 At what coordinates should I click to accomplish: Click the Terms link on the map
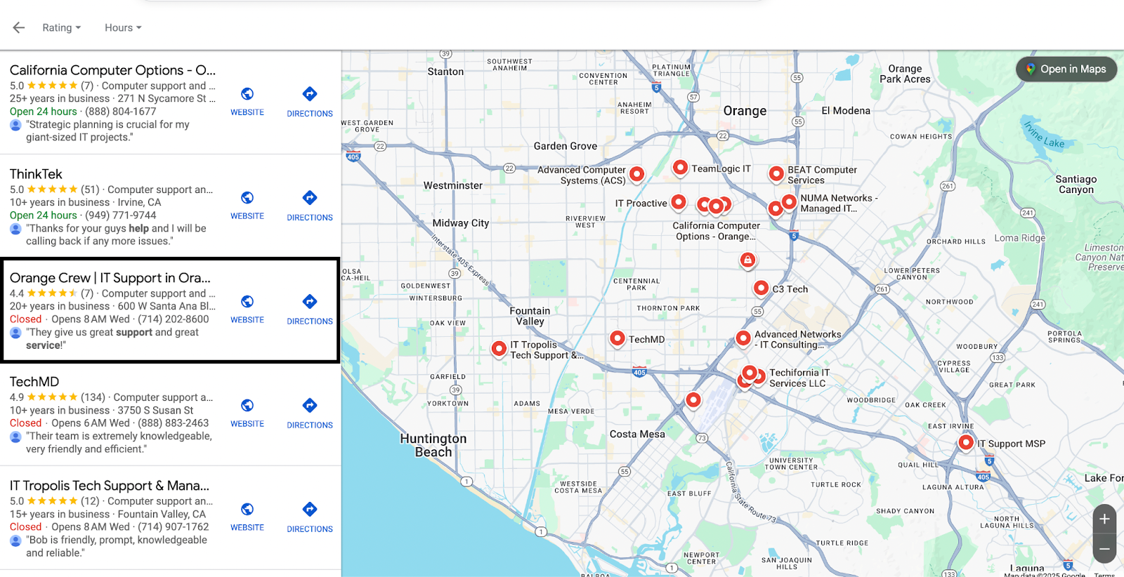[x=1104, y=575]
